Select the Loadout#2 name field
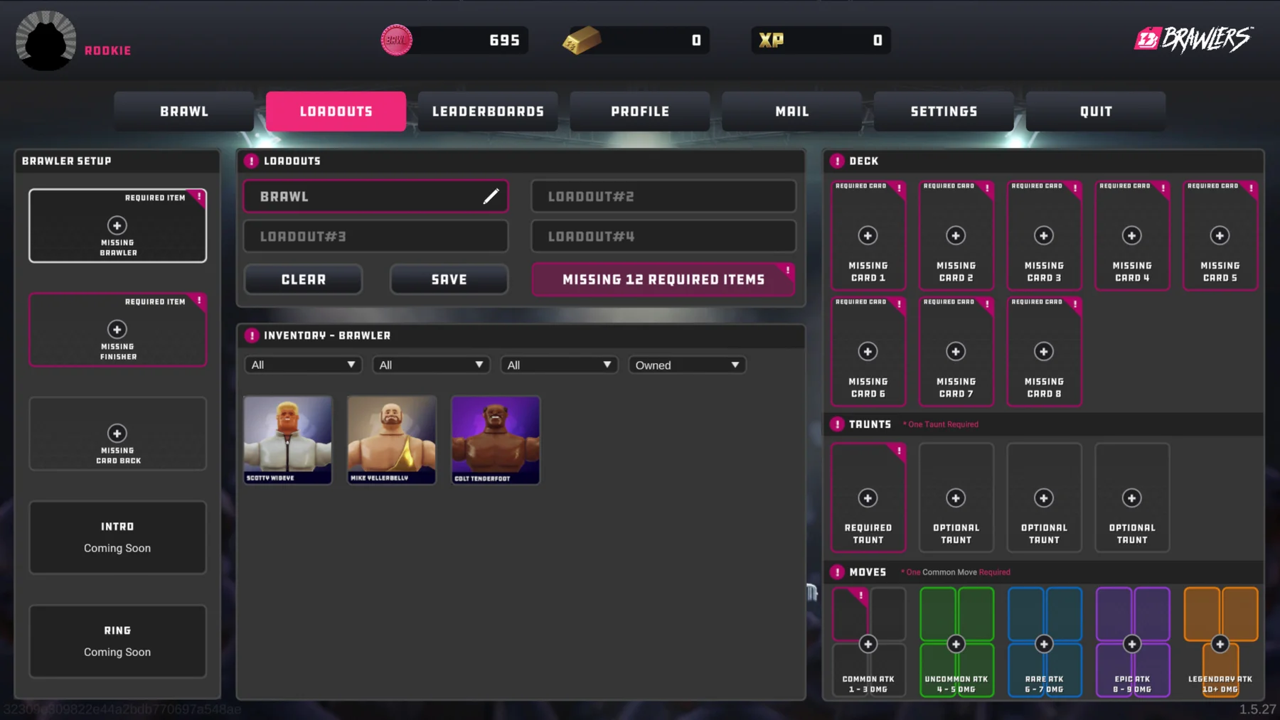 click(x=663, y=196)
